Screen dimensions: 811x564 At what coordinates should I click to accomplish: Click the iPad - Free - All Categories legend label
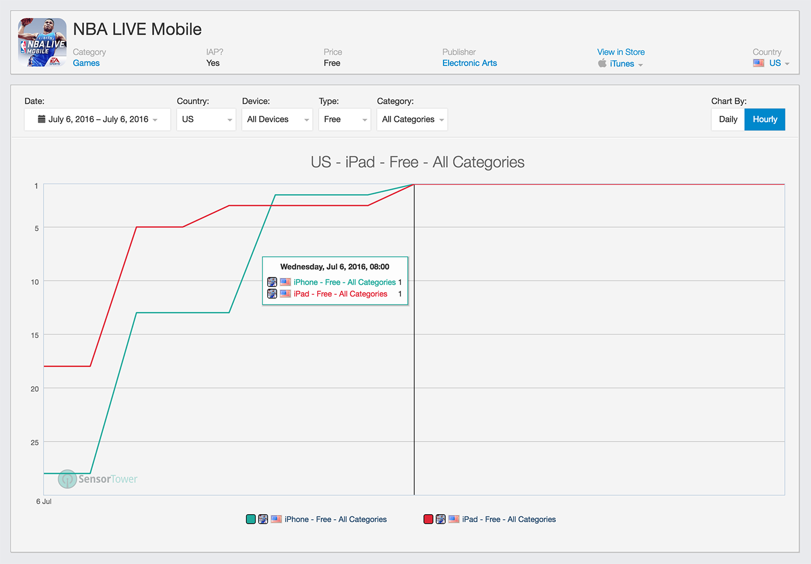point(509,519)
